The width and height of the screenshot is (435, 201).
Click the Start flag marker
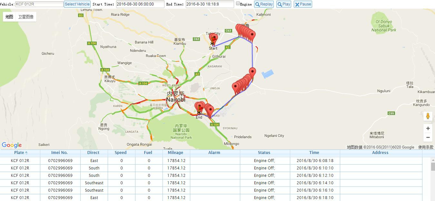213,41
